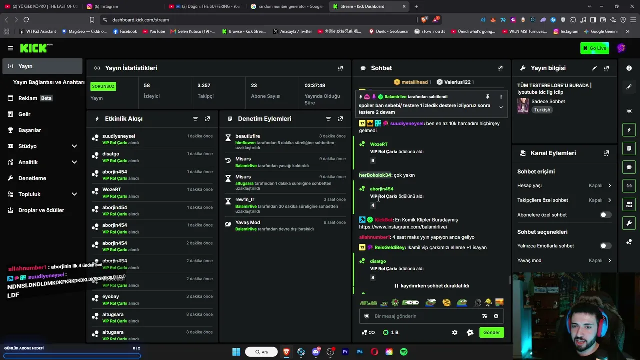Open the browser tab list dropdown
This screenshot has height=360, width=640.
tap(589, 6)
